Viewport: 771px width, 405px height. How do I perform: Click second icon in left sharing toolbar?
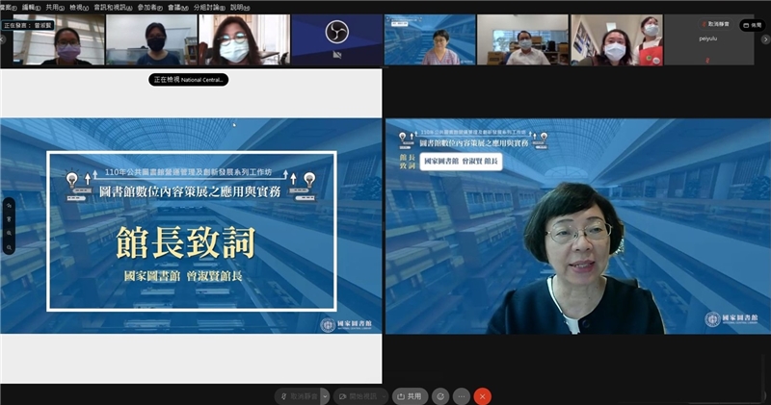(x=9, y=219)
